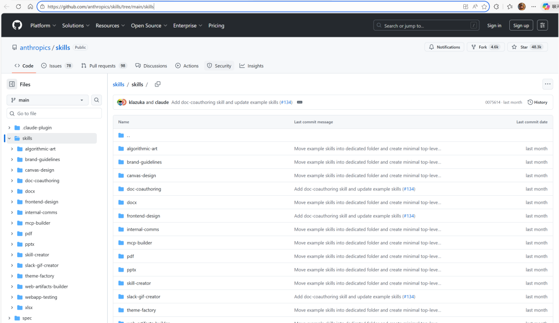Open browser favorites list icon
Image resolution: width=559 pixels, height=323 pixels.
click(x=510, y=6)
